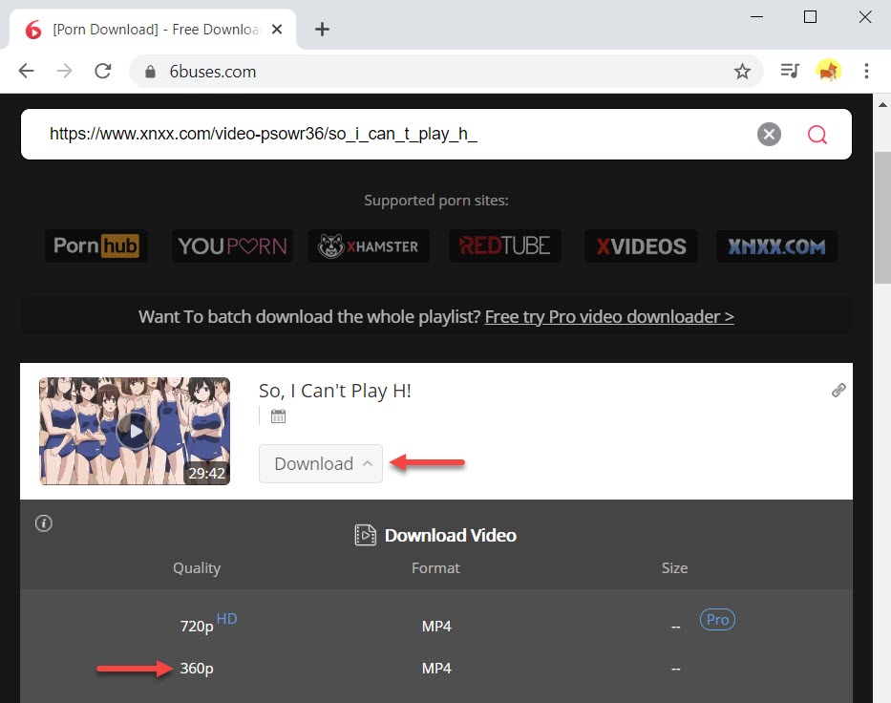This screenshot has height=703, width=891.
Task: Select the RedTube logo
Action: [504, 246]
